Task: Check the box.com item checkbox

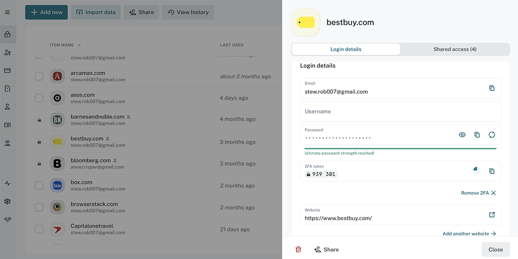Action: (39, 185)
